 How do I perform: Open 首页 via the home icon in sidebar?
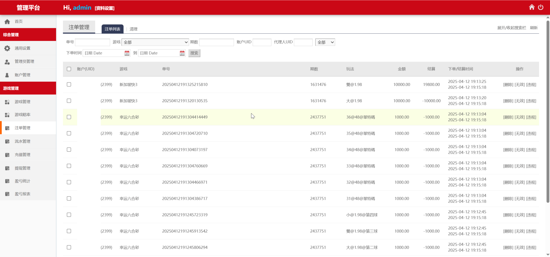click(7, 21)
